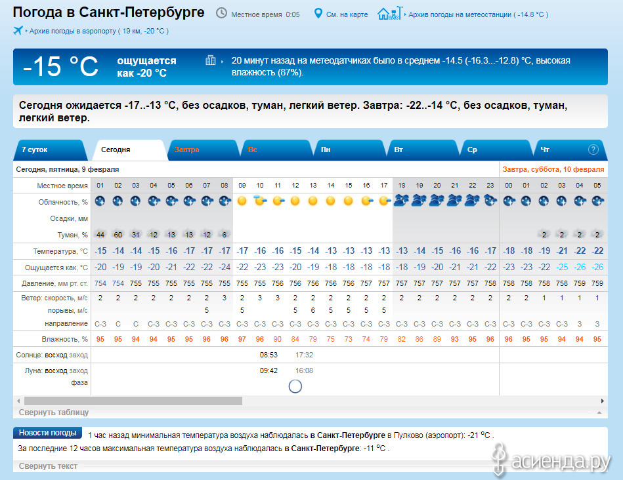Click humidity value 97 at hour 09
The height and width of the screenshot is (480, 623).
pos(242,339)
